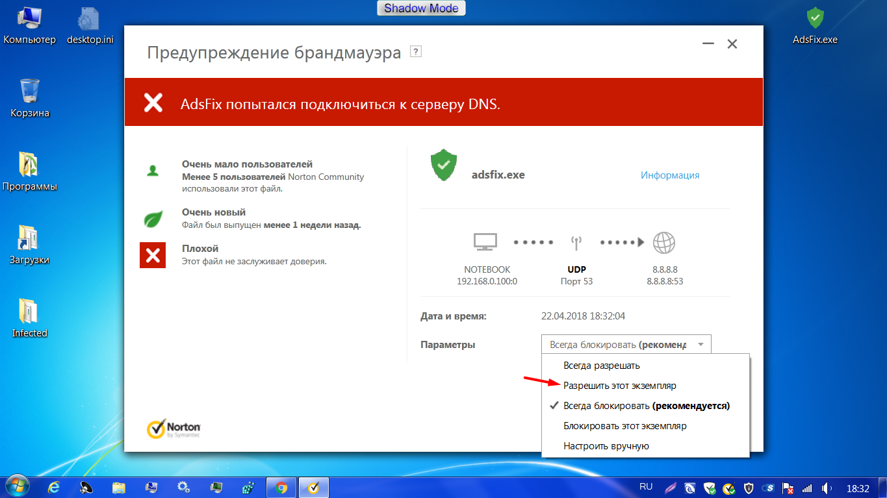Open the volume speaker tray icon

point(827,488)
